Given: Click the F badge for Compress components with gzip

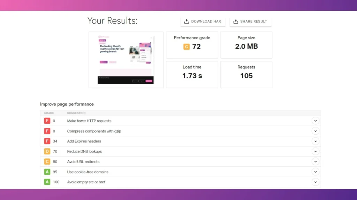Looking at the screenshot, I should coord(47,131).
